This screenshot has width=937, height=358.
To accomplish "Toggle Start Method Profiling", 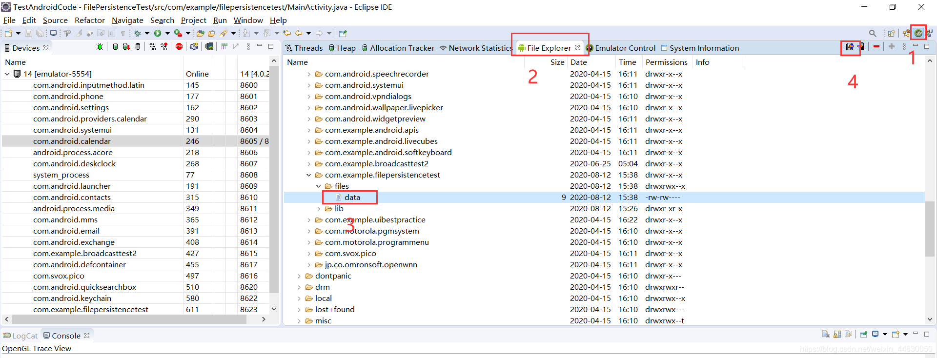I will click(x=164, y=46).
